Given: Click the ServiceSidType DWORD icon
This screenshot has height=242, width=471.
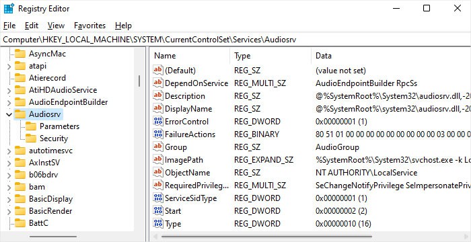Looking at the screenshot, I should [158, 198].
